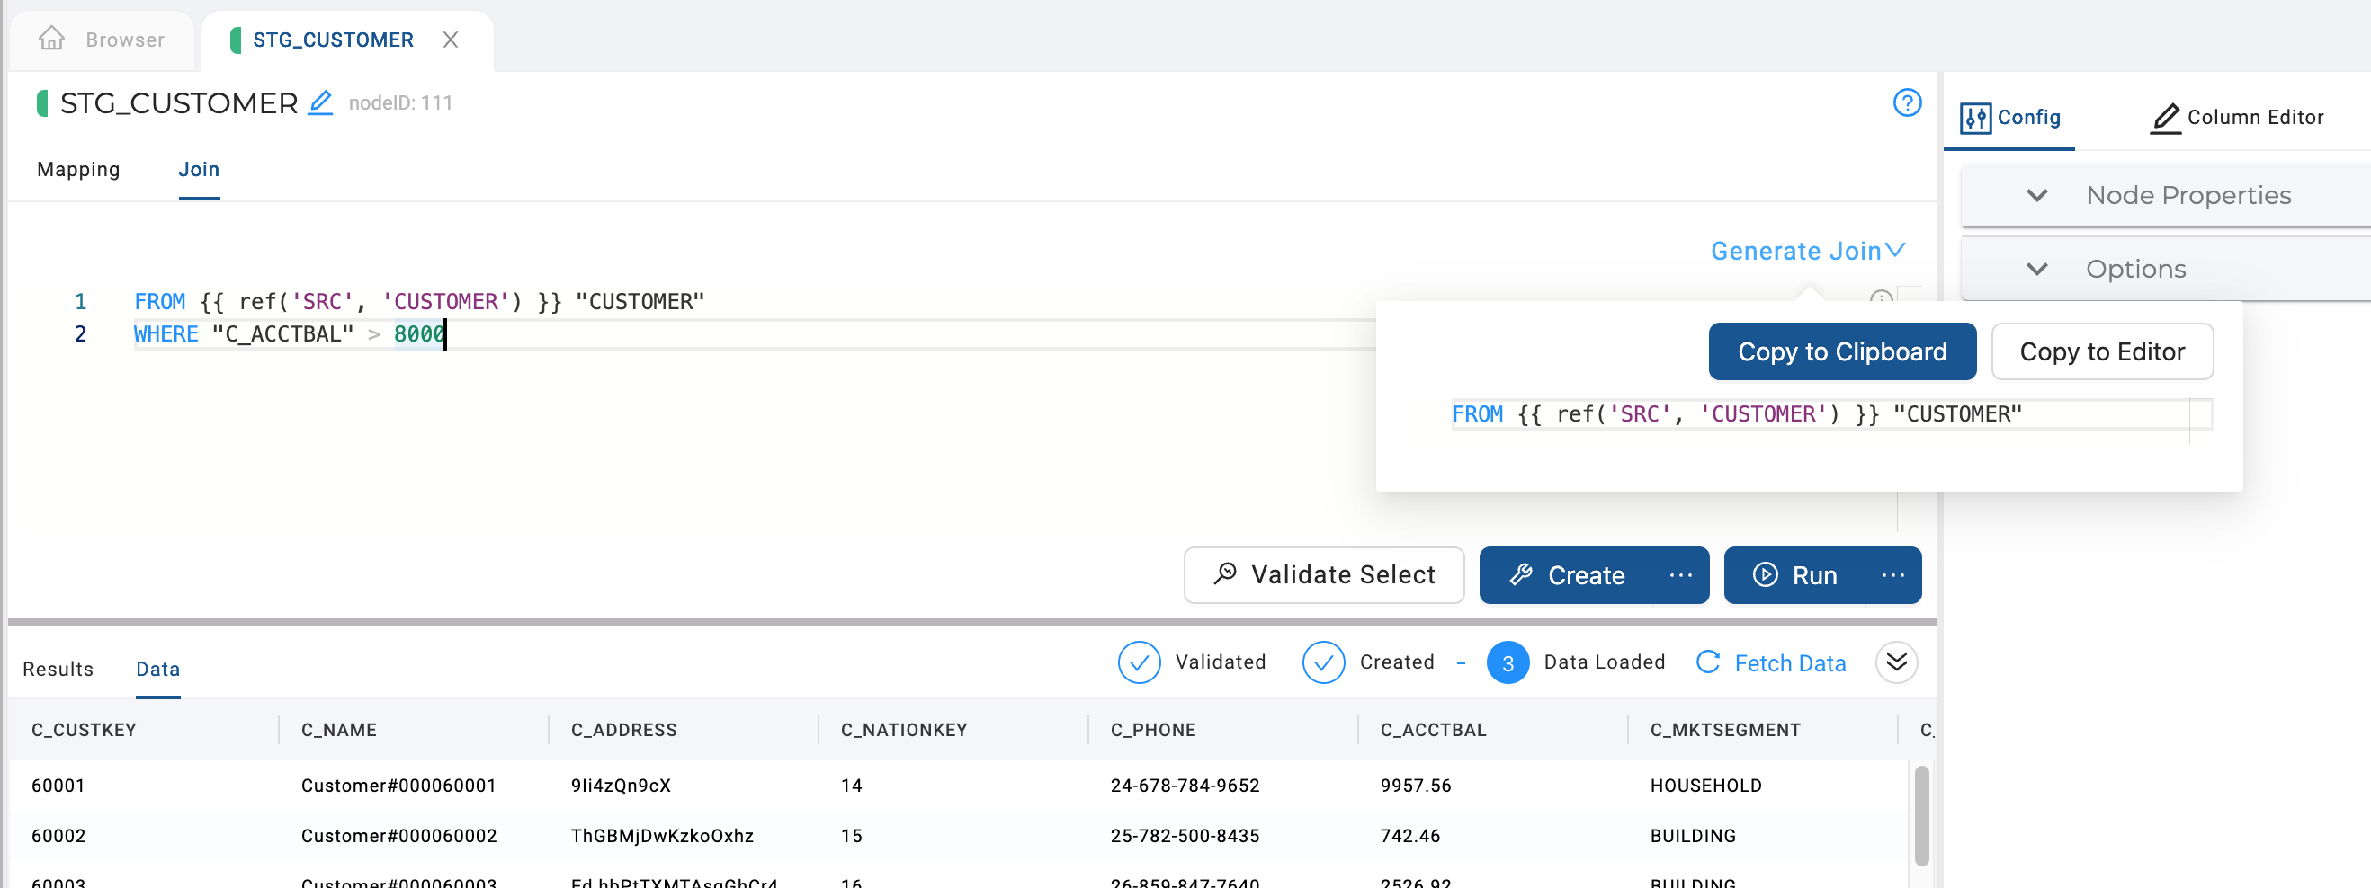2371x888 pixels.
Task: Close the STG_CUSTOMER tab
Action: click(x=450, y=40)
